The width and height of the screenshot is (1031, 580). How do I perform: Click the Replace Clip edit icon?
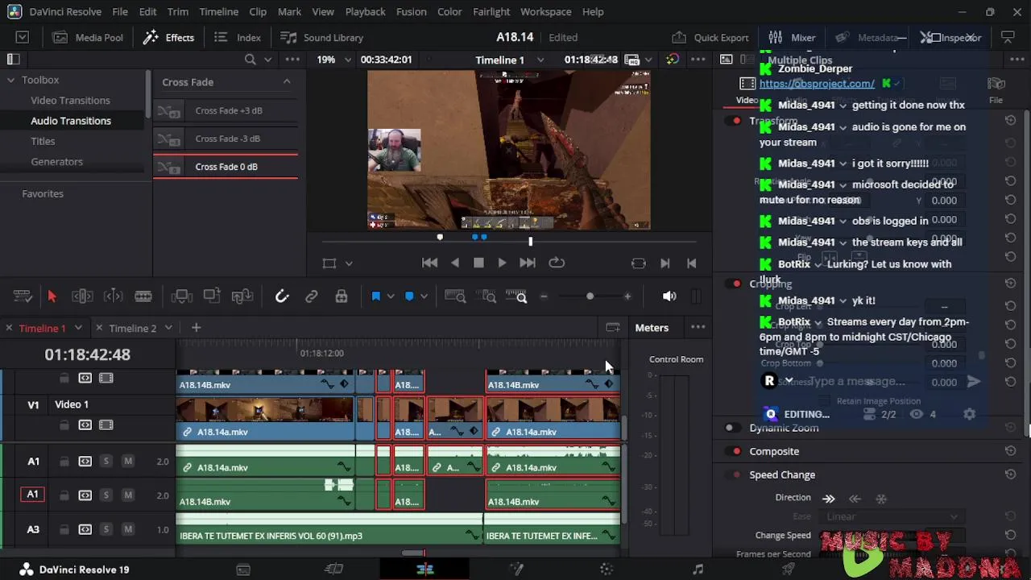click(x=242, y=296)
